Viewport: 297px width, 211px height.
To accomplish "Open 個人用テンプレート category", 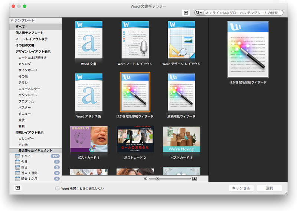I will [x=29, y=33].
